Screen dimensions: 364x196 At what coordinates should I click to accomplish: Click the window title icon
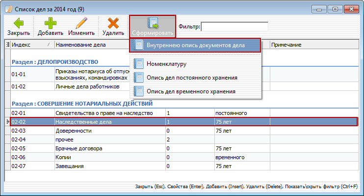coord(9,9)
